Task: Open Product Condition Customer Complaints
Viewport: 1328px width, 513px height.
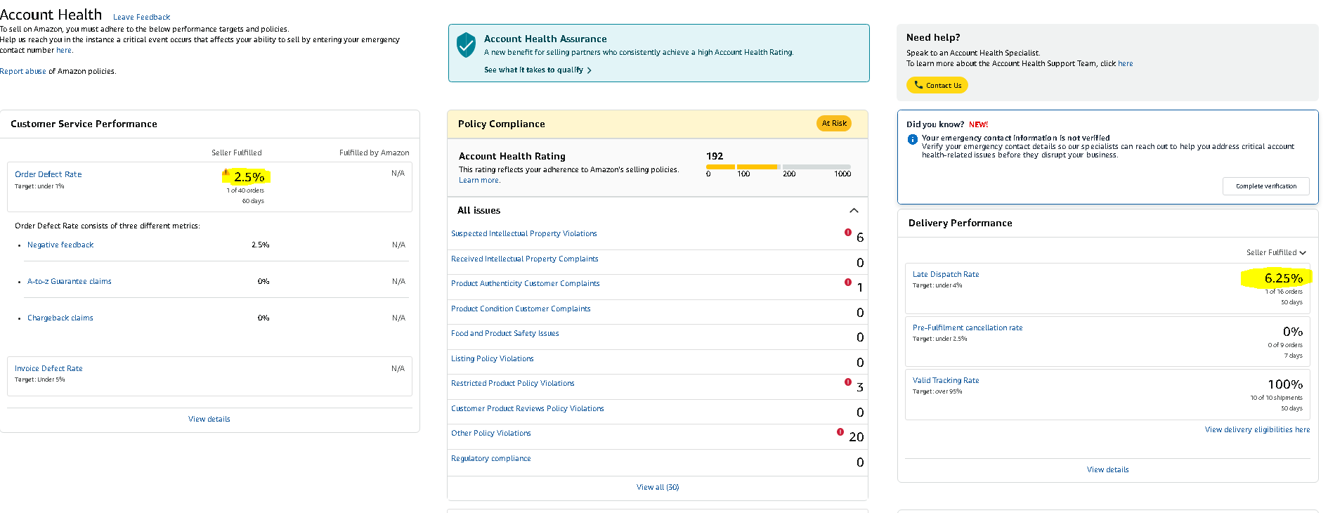Action: pos(521,309)
